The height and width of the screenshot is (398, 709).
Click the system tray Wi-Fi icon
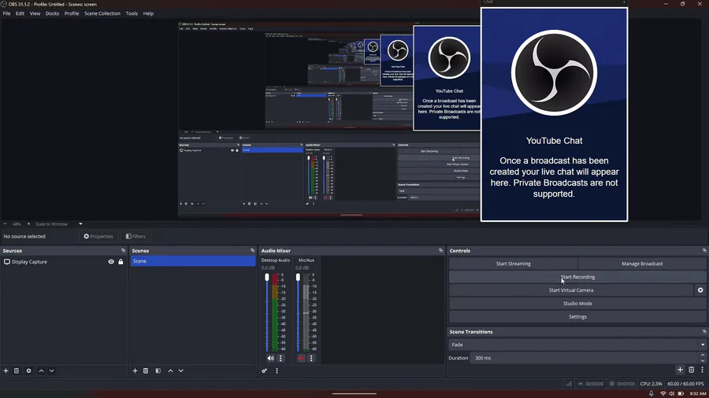point(663,393)
